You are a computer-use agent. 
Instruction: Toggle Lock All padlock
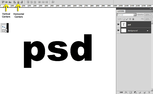click(133, 19)
